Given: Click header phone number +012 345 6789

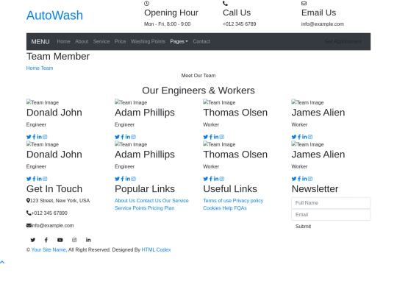Looking at the screenshot, I should point(239,24).
